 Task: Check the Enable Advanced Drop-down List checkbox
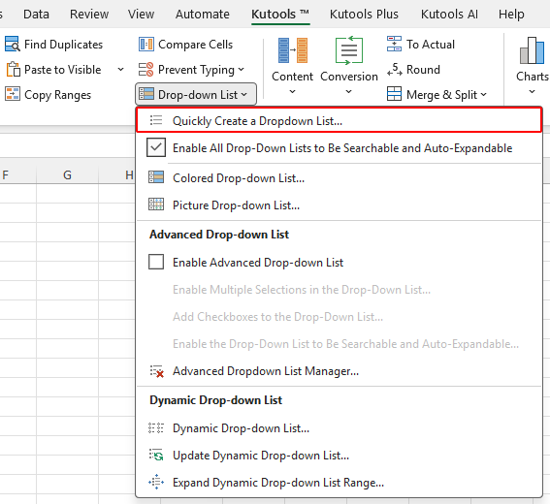156,262
